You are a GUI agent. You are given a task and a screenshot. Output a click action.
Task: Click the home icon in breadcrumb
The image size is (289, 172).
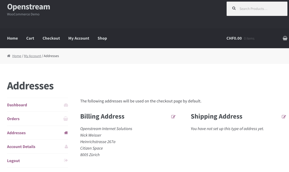pyautogui.click(x=9, y=56)
